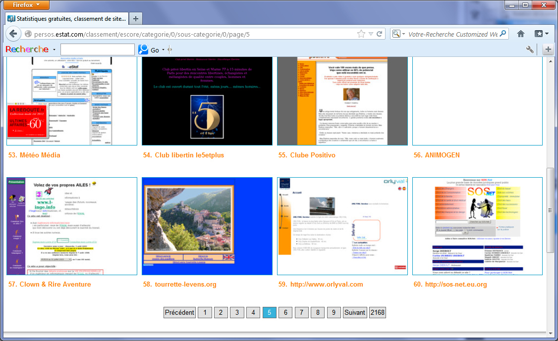Select the Statistiques gratuites tab
Viewport: 558px width, 341px height.
point(66,18)
